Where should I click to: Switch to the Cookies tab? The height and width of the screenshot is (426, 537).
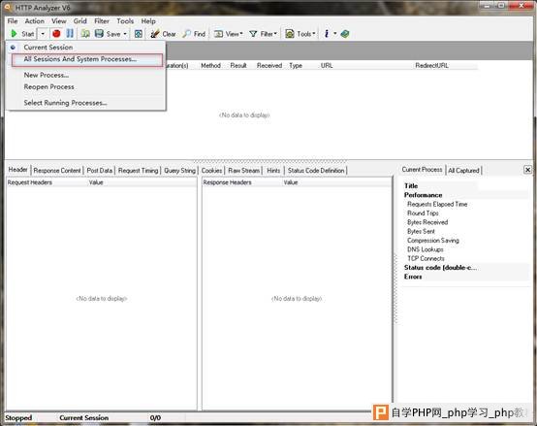211,171
